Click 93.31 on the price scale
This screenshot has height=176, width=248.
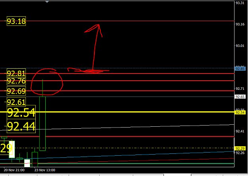[x=240, y=3]
